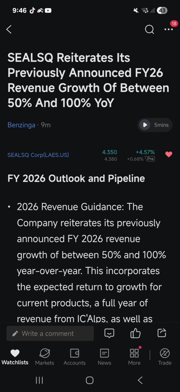Tap the Write a comment field
180x392 pixels.
click(x=50, y=333)
